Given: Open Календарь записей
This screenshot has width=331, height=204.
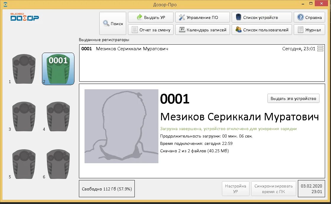Looking at the screenshot, I should pos(202,30).
